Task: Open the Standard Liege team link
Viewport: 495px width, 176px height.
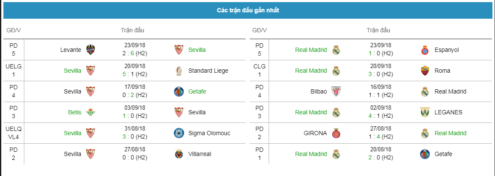Action: [208, 71]
